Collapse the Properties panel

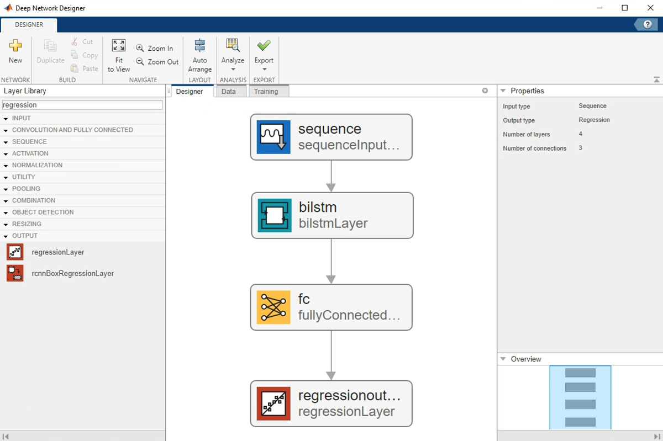coord(503,91)
